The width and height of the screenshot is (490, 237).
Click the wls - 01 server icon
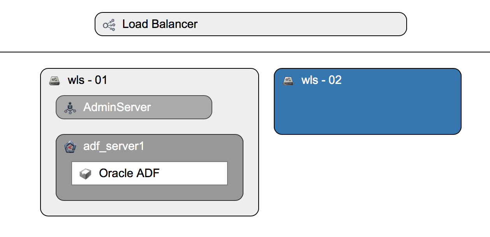coord(54,80)
